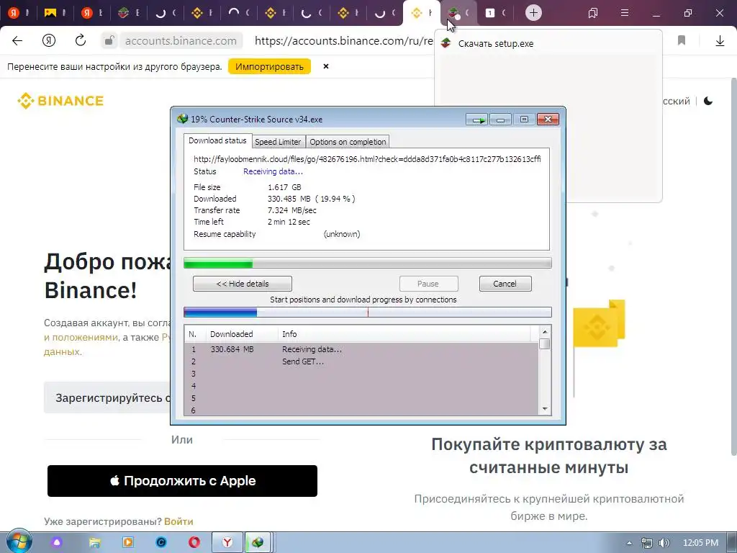Click the 1.617 GB file size value

click(284, 187)
